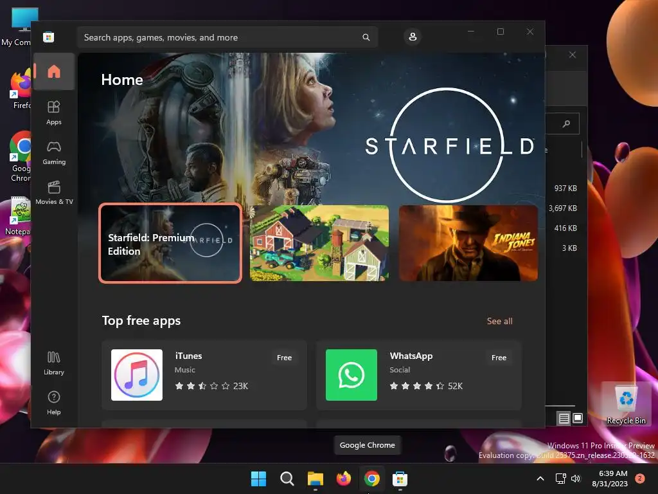
Task: Open File Explorer from taskbar
Action: (315, 479)
